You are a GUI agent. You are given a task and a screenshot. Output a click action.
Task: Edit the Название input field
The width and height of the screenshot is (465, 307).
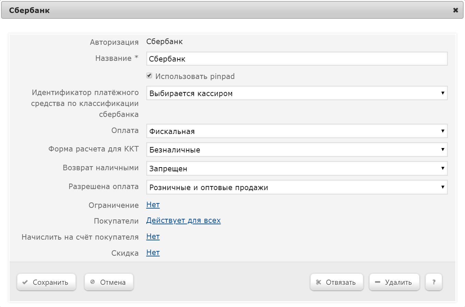[297, 59]
